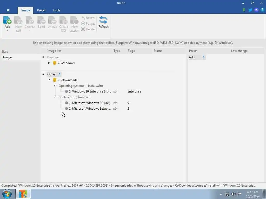Click the Completed status bar message
266x199 pixels.
[x=128, y=186]
